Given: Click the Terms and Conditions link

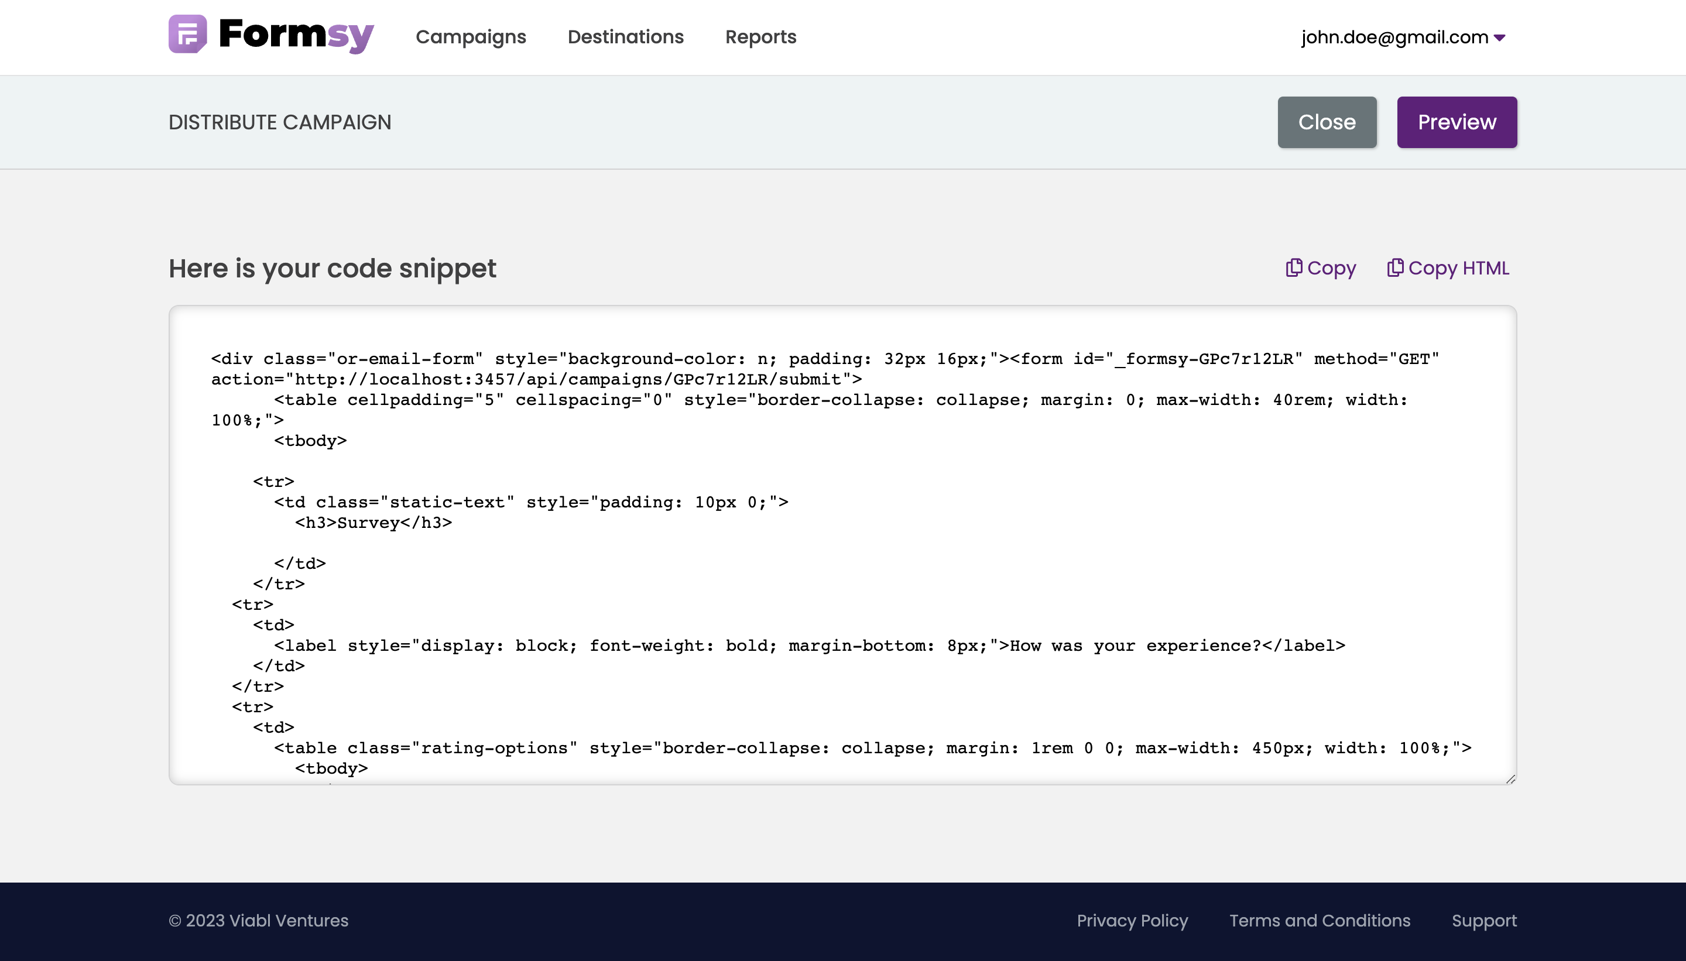Looking at the screenshot, I should [x=1320, y=921].
